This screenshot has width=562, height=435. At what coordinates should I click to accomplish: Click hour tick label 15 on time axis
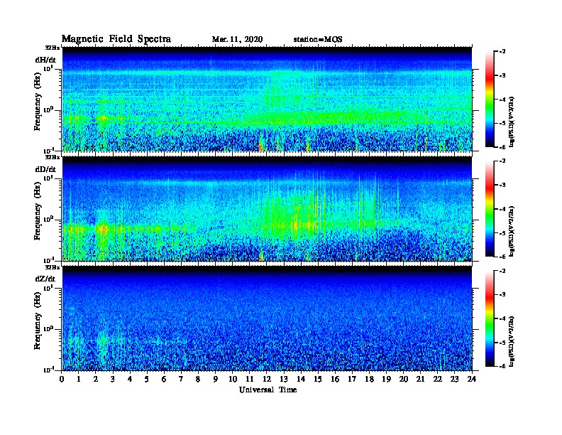coord(318,379)
